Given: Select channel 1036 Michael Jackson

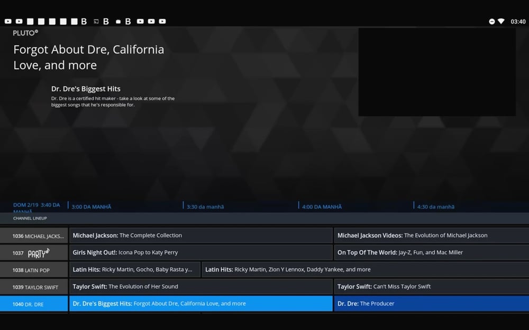Looking at the screenshot, I should pos(34,235).
